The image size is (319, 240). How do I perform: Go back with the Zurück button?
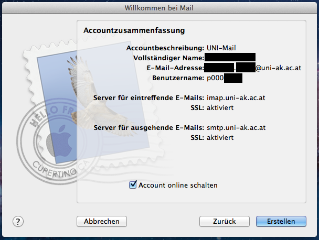pos(224,221)
